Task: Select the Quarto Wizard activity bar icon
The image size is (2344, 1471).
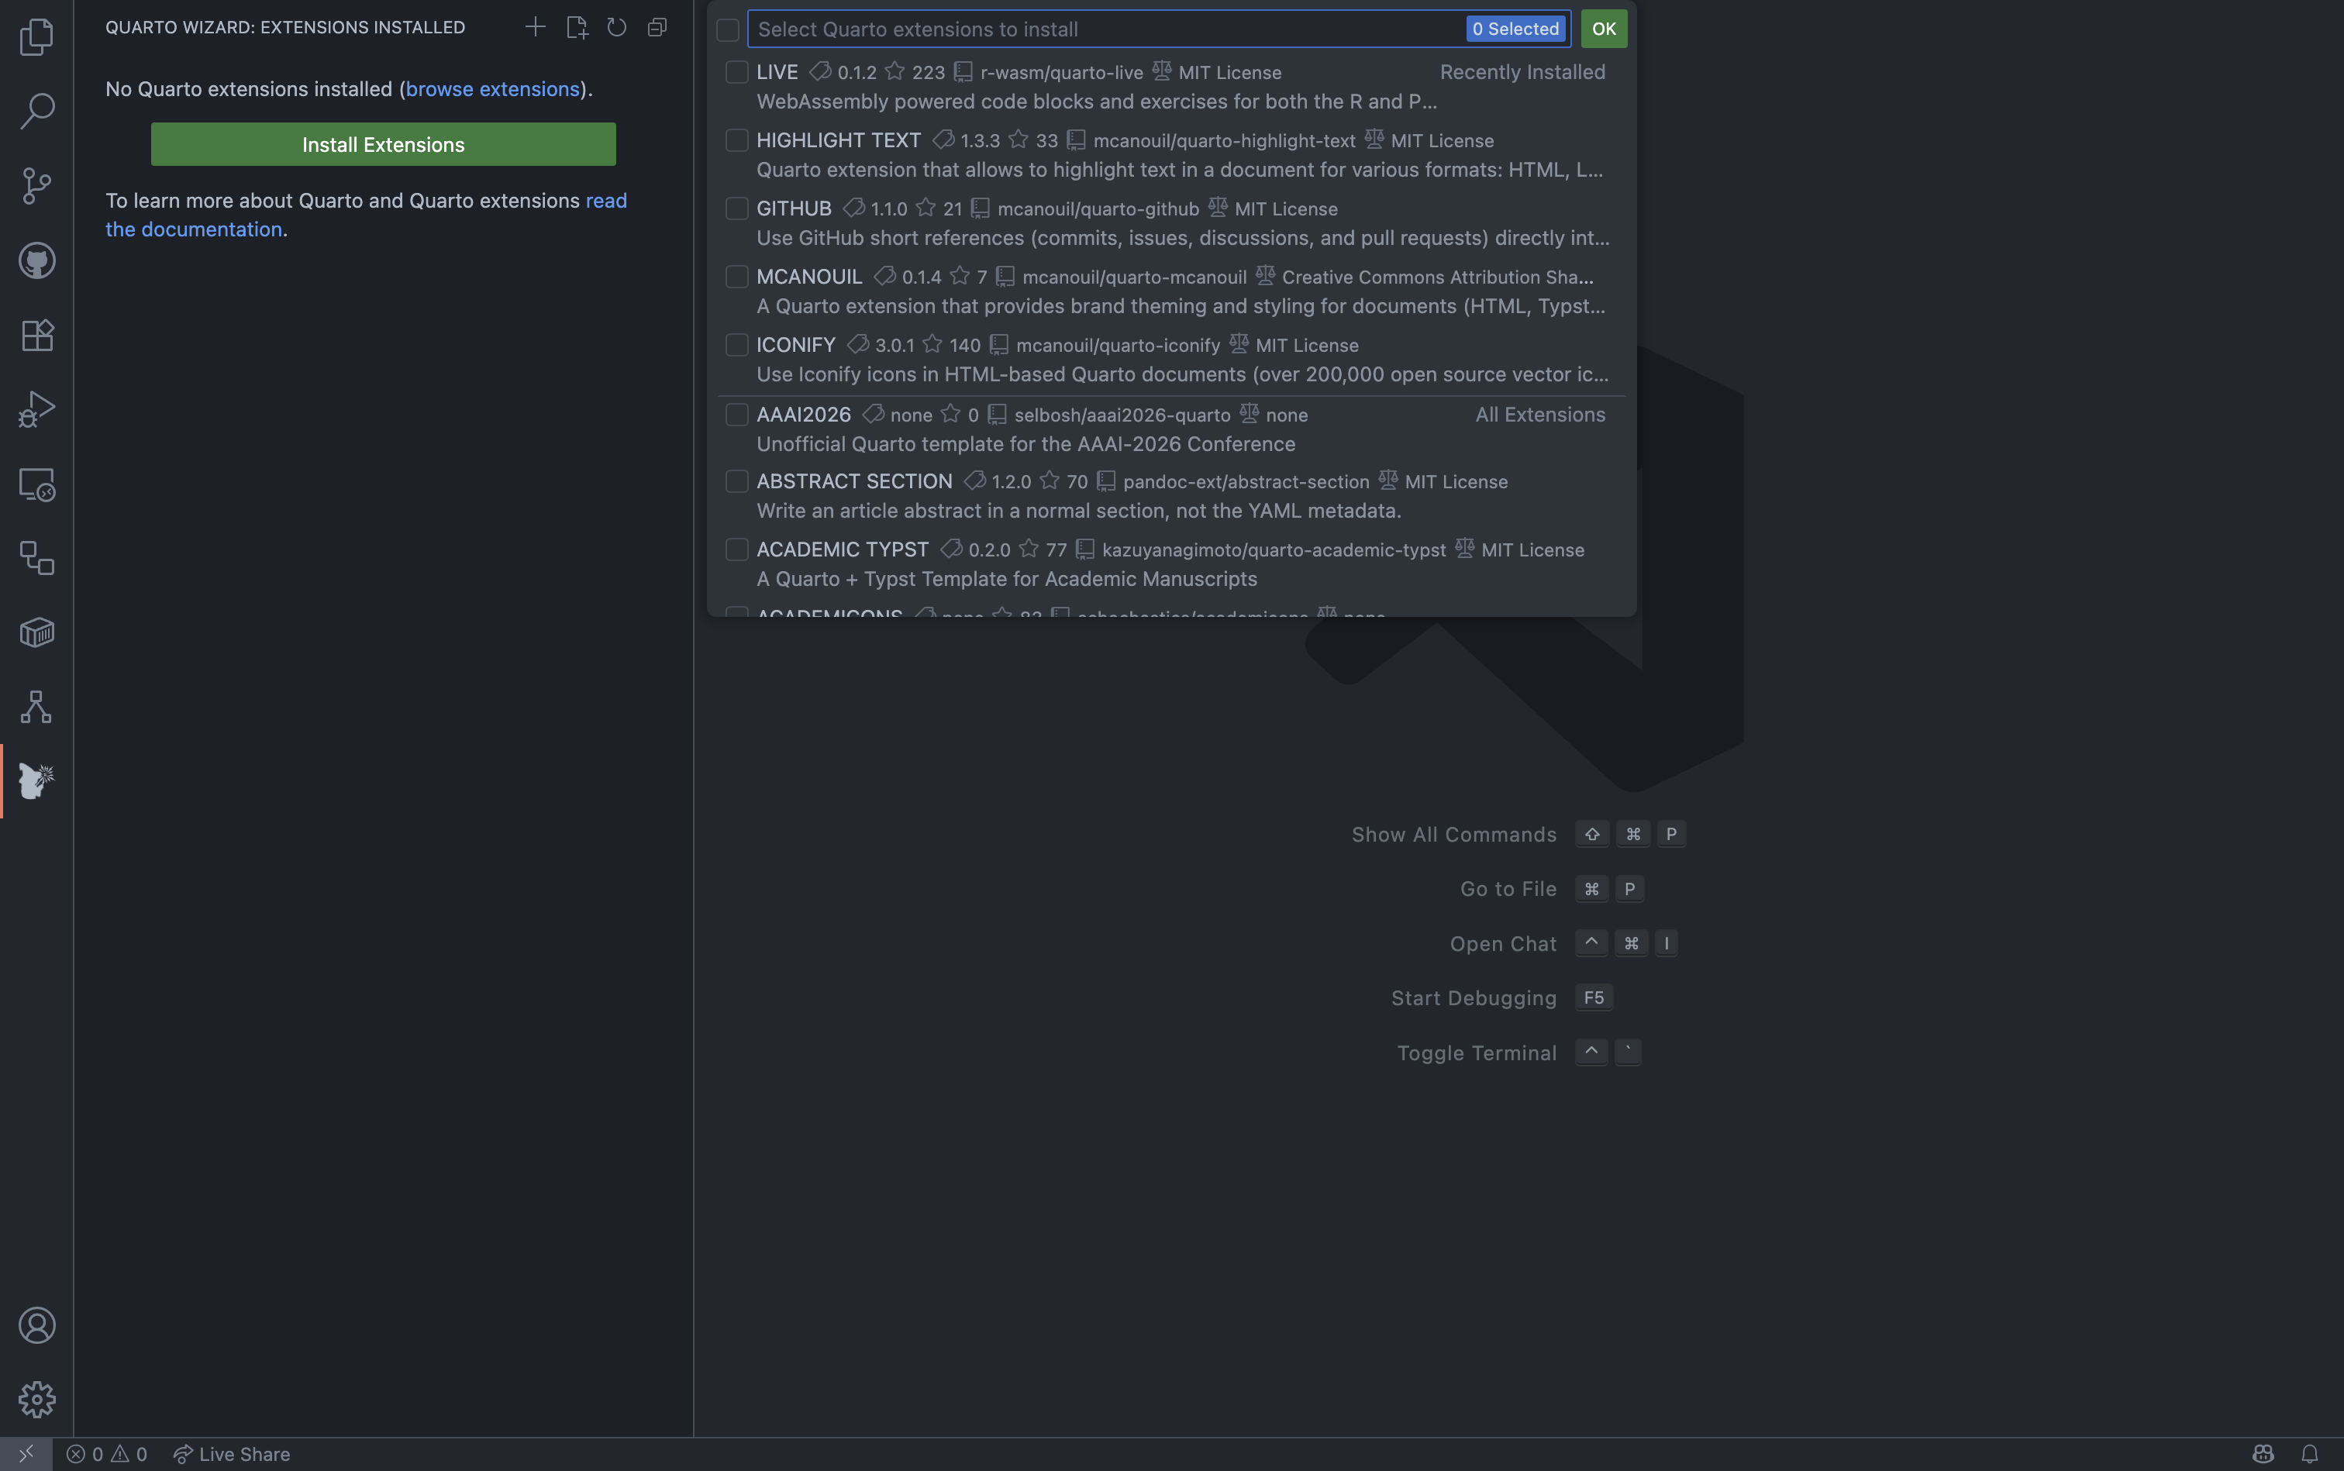Action: pos(37,780)
